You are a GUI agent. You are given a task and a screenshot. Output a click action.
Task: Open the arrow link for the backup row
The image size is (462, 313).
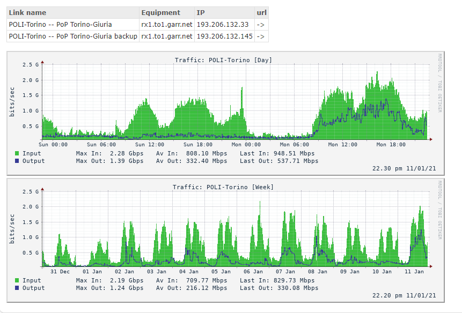point(260,36)
